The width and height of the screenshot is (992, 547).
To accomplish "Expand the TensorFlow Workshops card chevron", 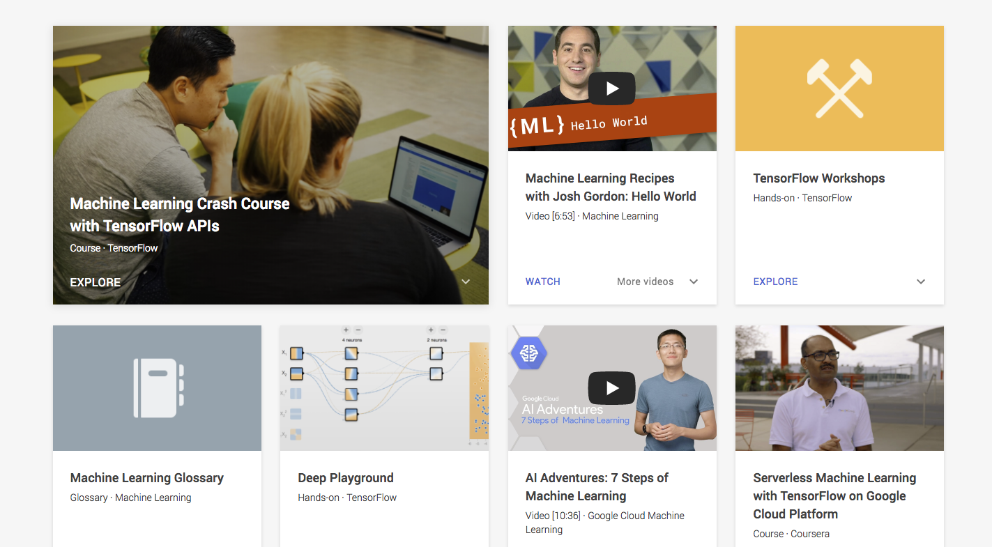I will (x=921, y=282).
